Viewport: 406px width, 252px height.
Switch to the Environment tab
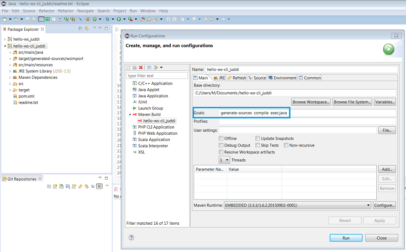282,78
